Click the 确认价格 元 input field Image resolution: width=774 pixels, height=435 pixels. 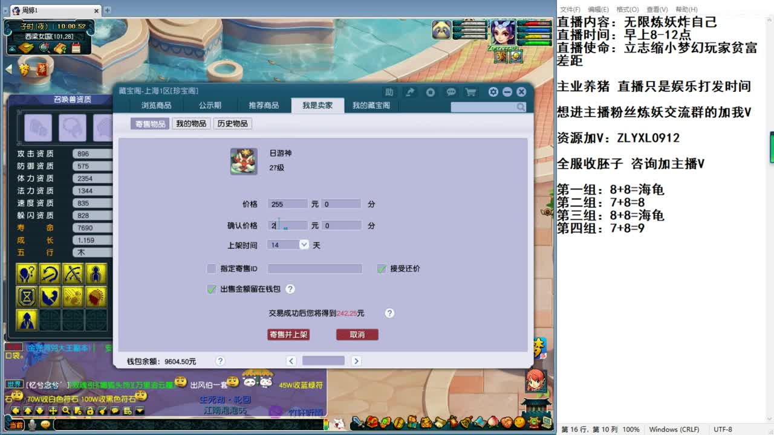(x=288, y=225)
